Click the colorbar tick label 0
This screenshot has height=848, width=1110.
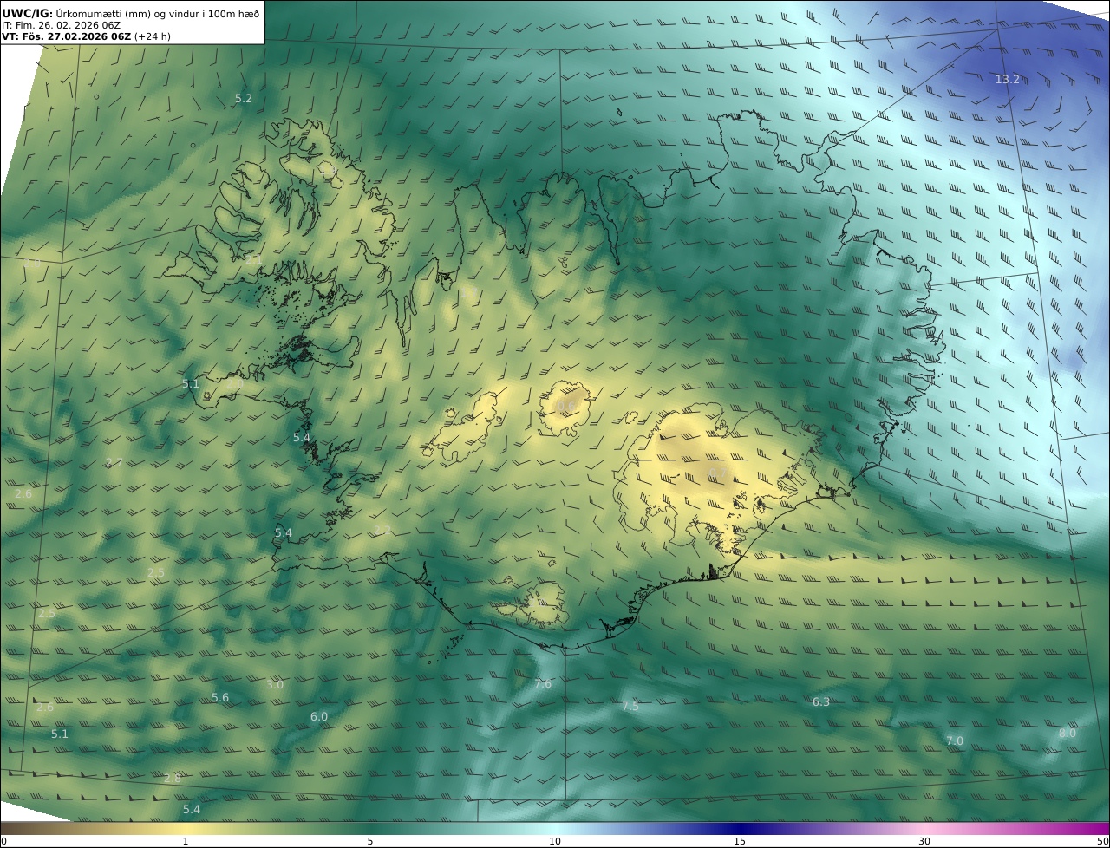point(3,841)
